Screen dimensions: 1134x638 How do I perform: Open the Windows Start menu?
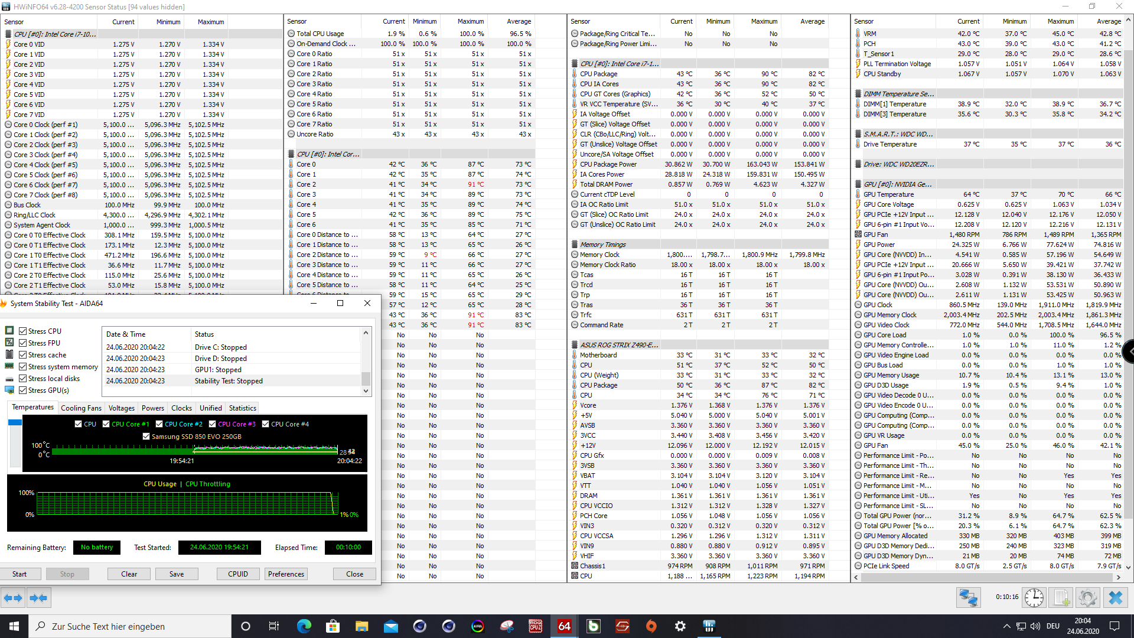[14, 626]
